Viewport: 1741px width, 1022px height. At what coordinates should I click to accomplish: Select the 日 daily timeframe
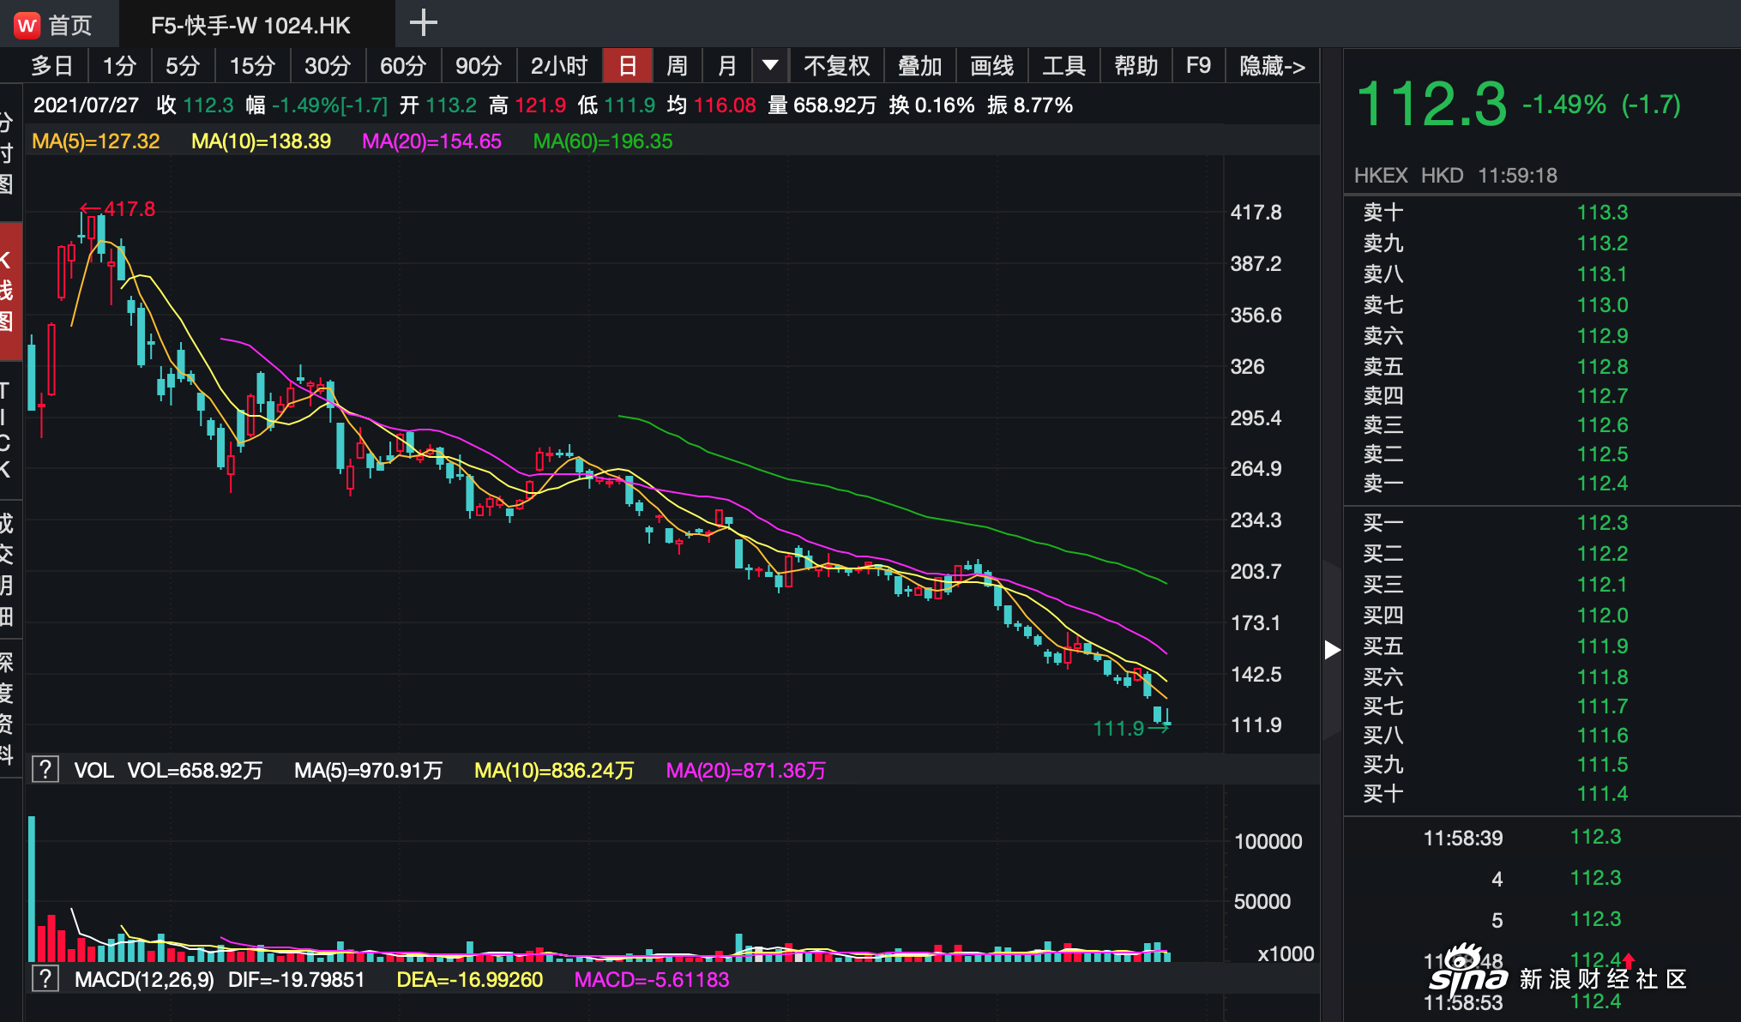(x=628, y=66)
